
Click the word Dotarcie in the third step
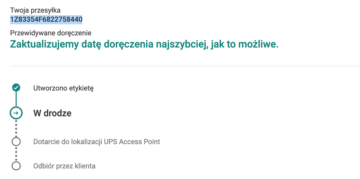(x=45, y=141)
